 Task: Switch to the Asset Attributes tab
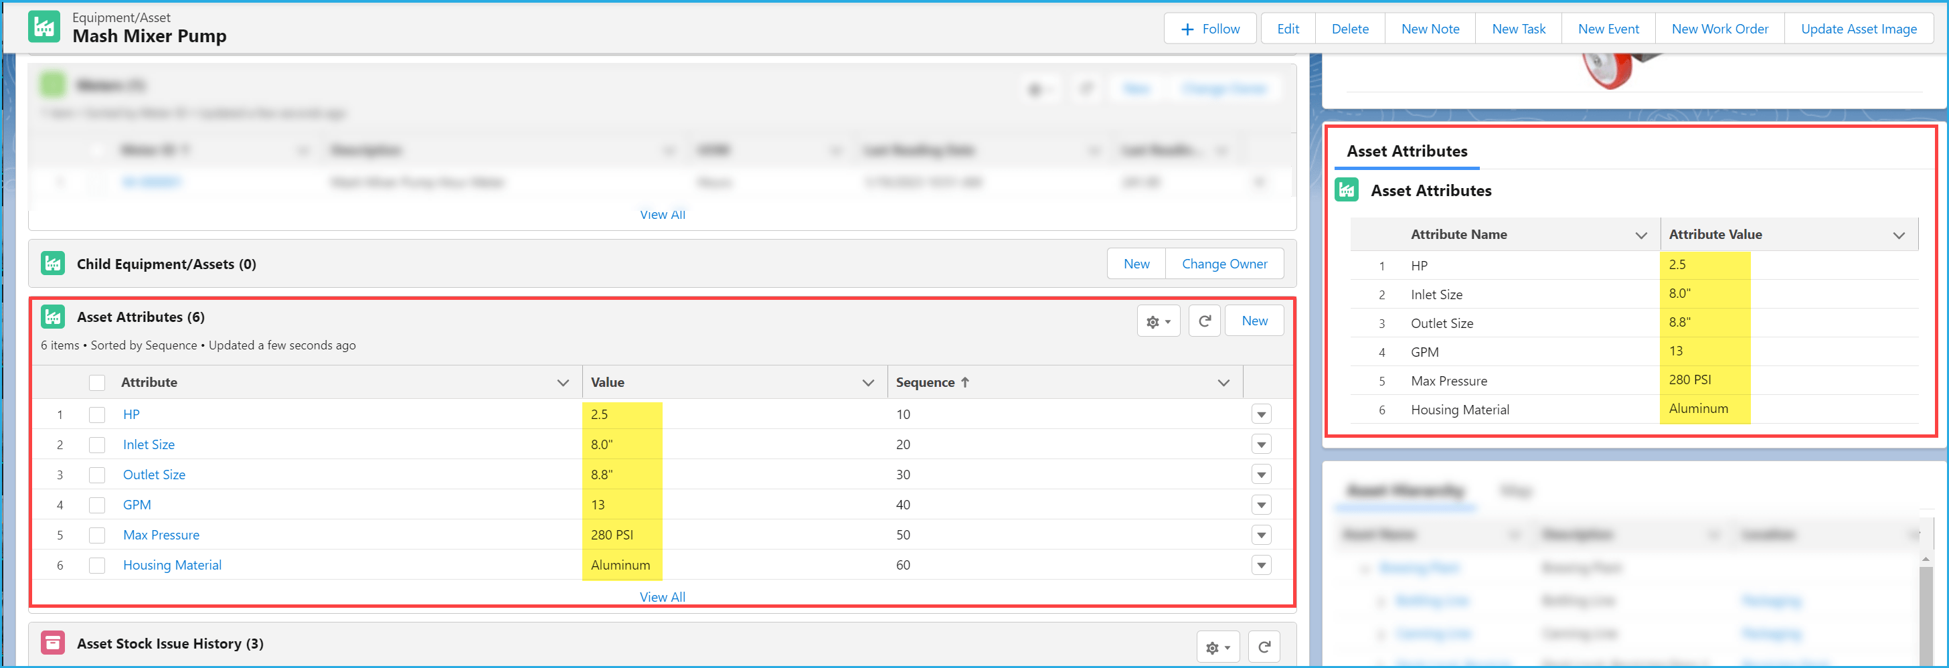1406,151
